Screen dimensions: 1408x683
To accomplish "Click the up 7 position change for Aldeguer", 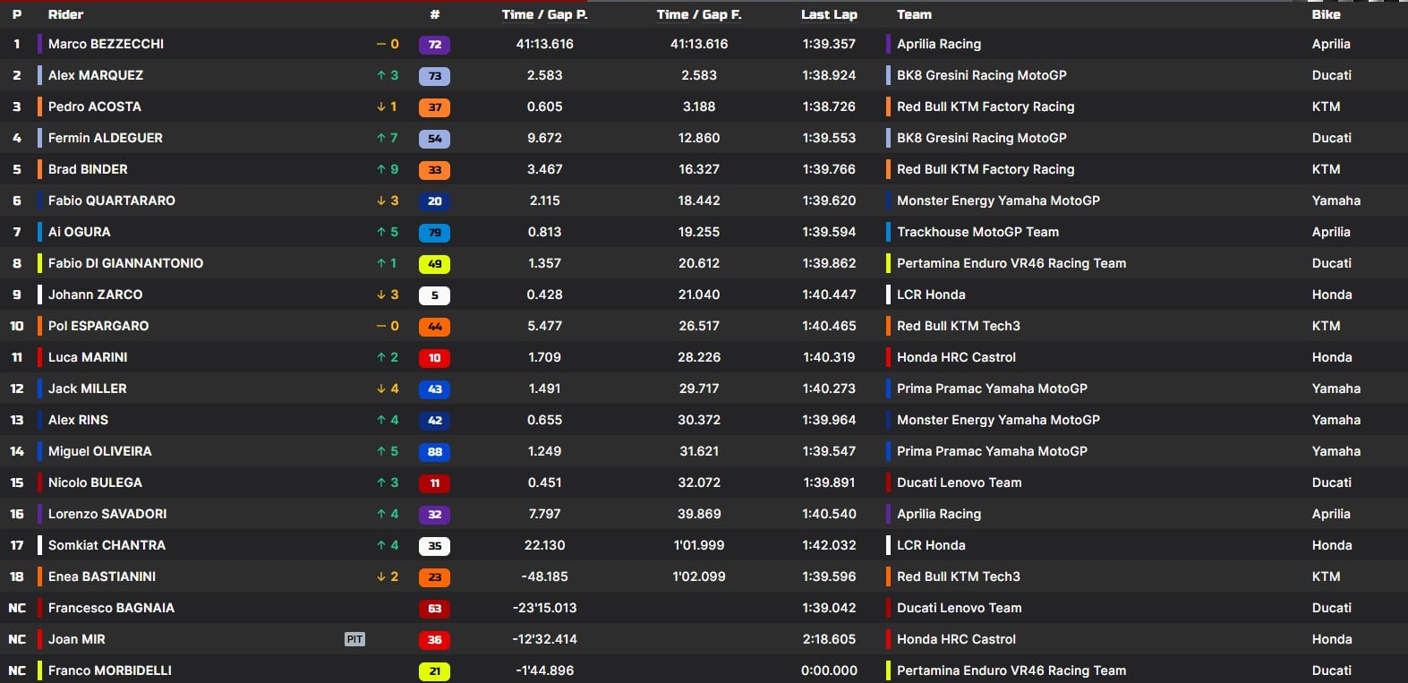I will pos(388,138).
